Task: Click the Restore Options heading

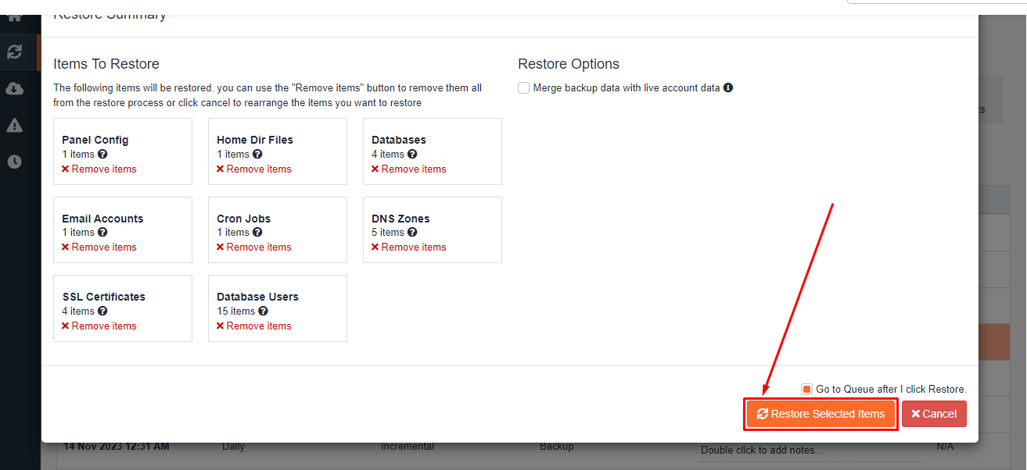Action: (569, 64)
